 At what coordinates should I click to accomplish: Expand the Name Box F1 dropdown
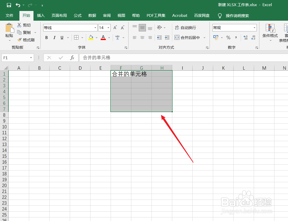[x=31, y=58]
